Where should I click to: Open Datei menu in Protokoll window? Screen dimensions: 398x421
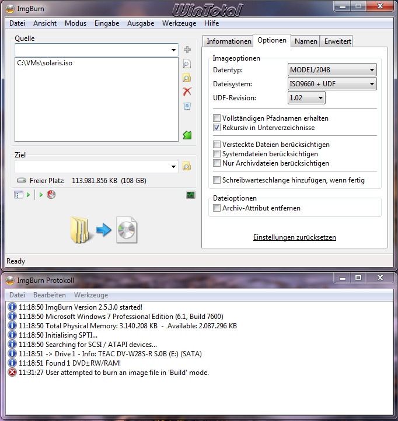(x=17, y=295)
